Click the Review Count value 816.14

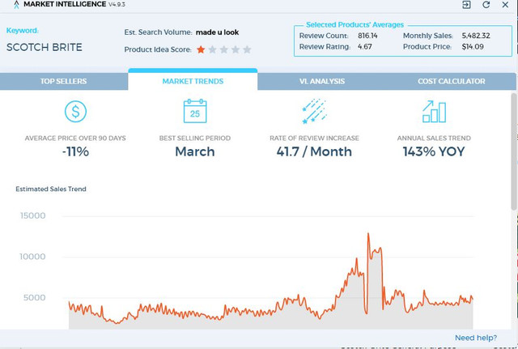point(367,36)
